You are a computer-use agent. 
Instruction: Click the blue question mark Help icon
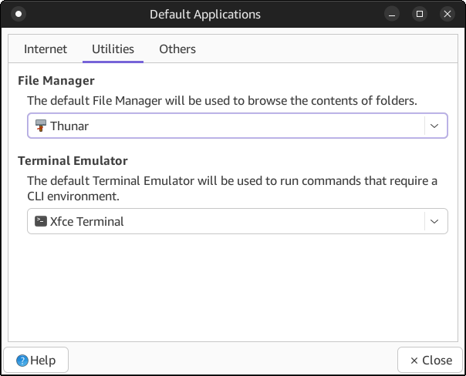[22, 361]
